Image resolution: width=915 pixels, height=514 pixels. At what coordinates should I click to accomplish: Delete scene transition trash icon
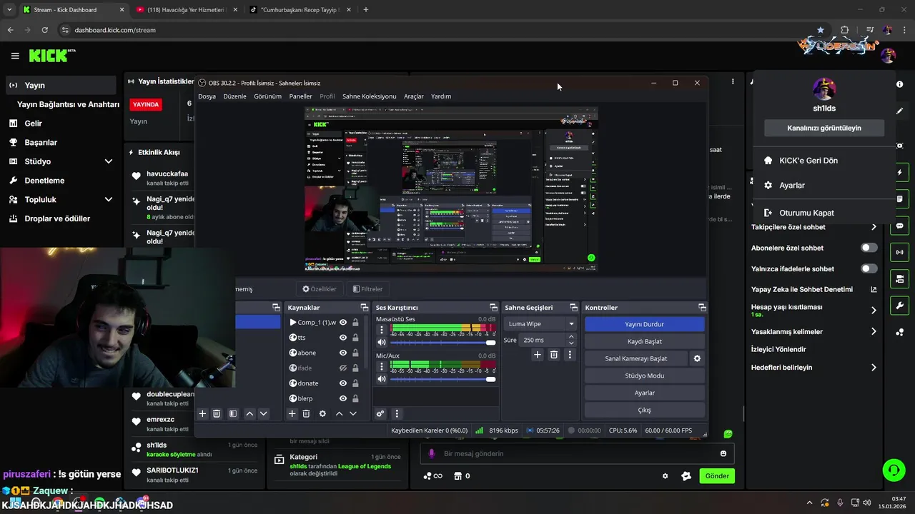[553, 355]
